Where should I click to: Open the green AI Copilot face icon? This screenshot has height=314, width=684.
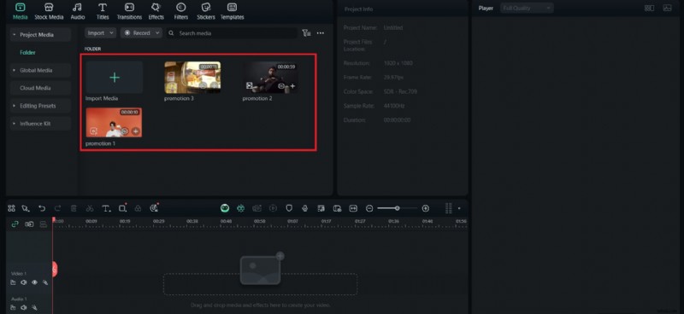(225, 208)
